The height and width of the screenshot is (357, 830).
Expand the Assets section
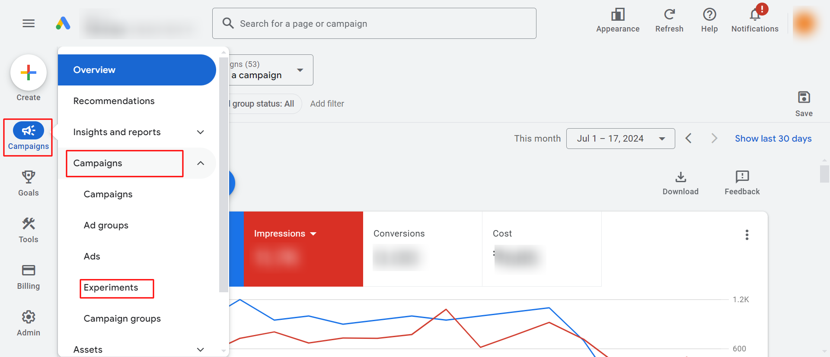137,349
